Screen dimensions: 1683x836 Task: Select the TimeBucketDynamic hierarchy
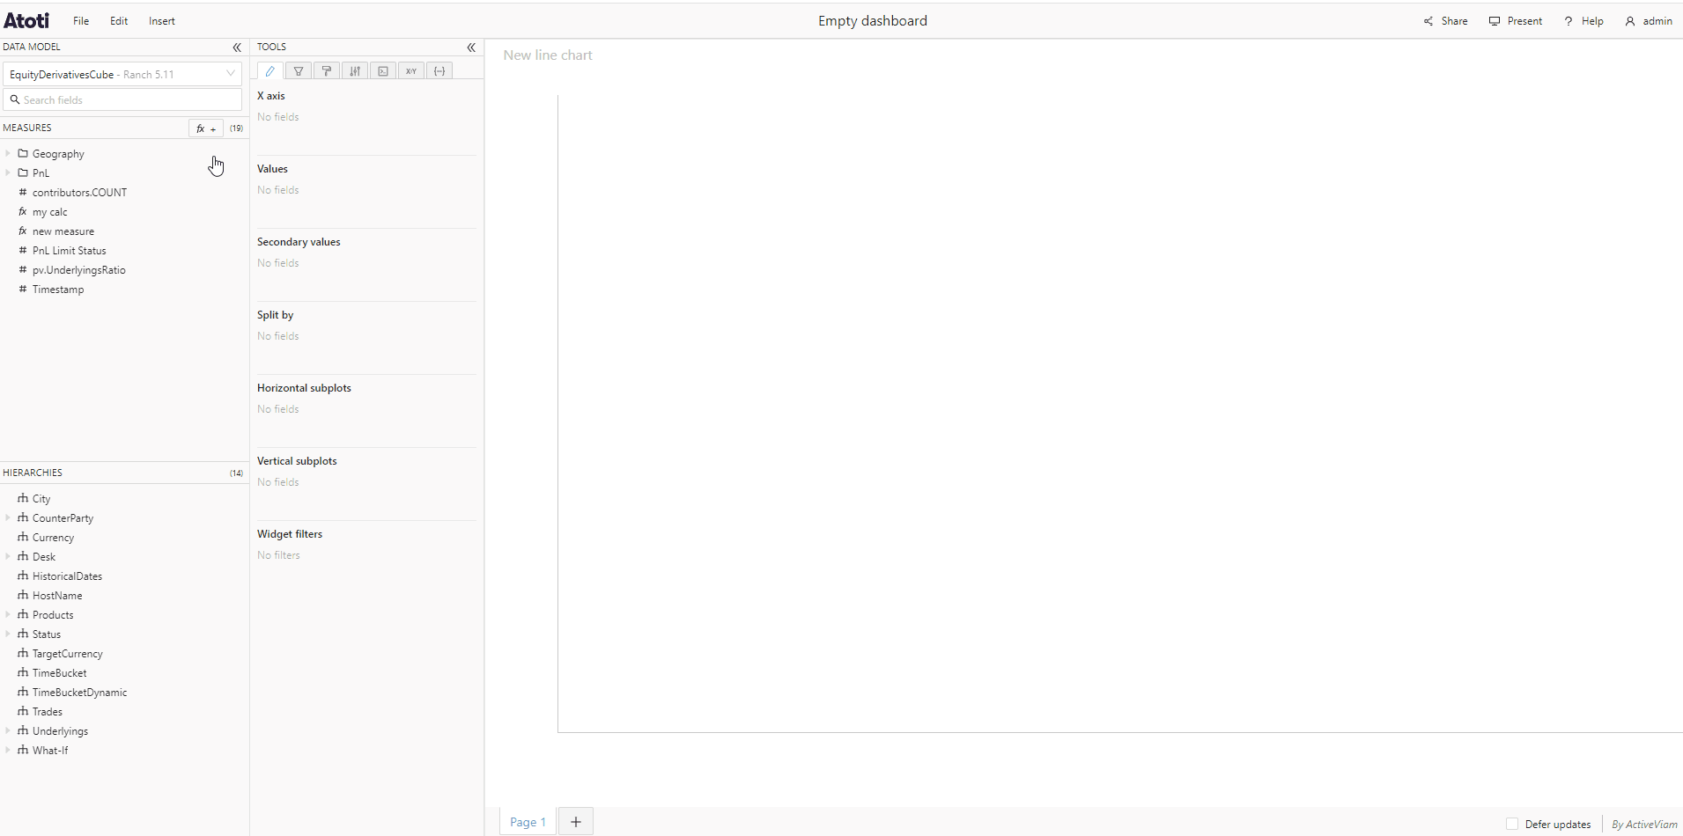coord(79,693)
